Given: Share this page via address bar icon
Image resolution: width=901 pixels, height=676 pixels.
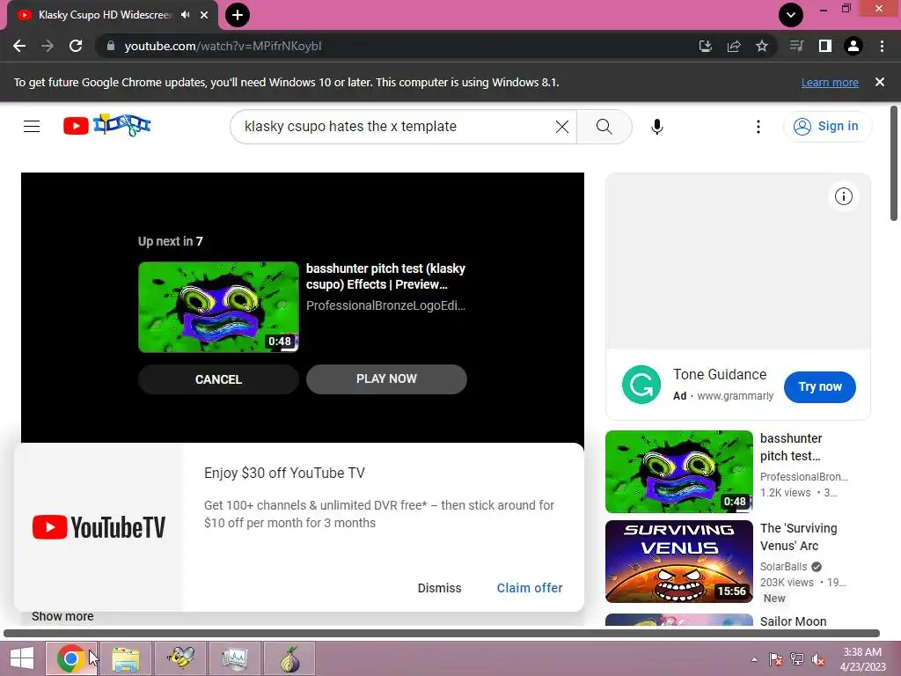Looking at the screenshot, I should (734, 46).
